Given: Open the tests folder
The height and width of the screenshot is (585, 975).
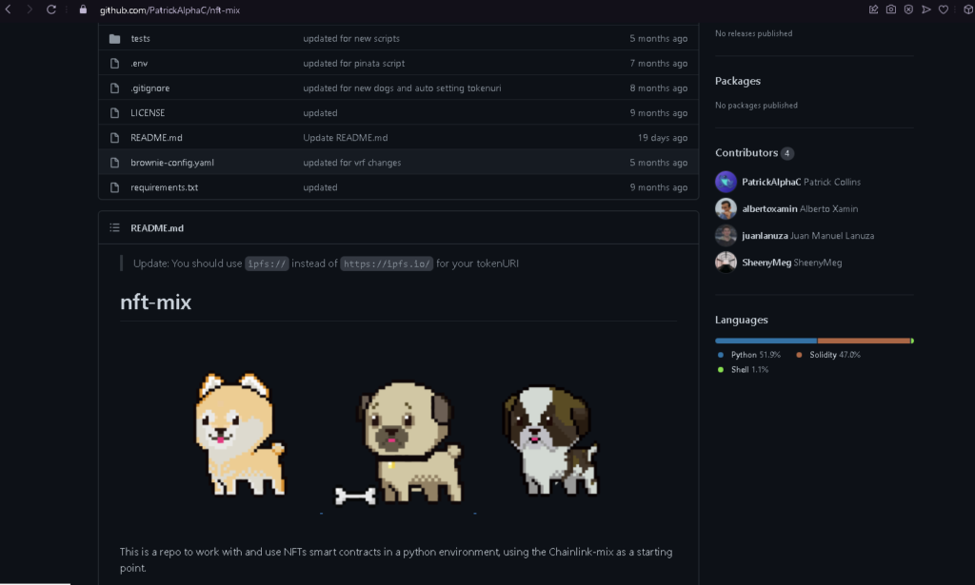Looking at the screenshot, I should pyautogui.click(x=141, y=38).
